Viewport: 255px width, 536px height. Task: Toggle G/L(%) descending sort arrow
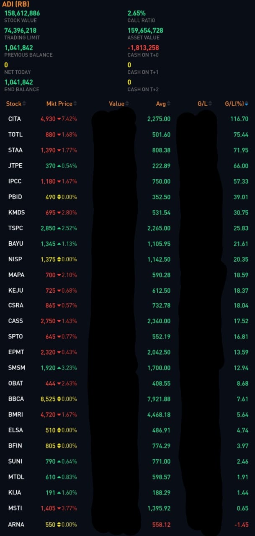pos(246,103)
